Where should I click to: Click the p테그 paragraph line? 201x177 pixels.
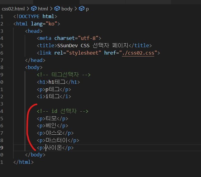pyautogui.click(x=54, y=89)
